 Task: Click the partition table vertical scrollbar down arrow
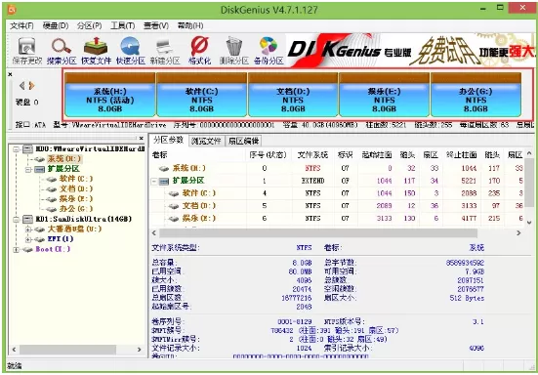click(529, 223)
